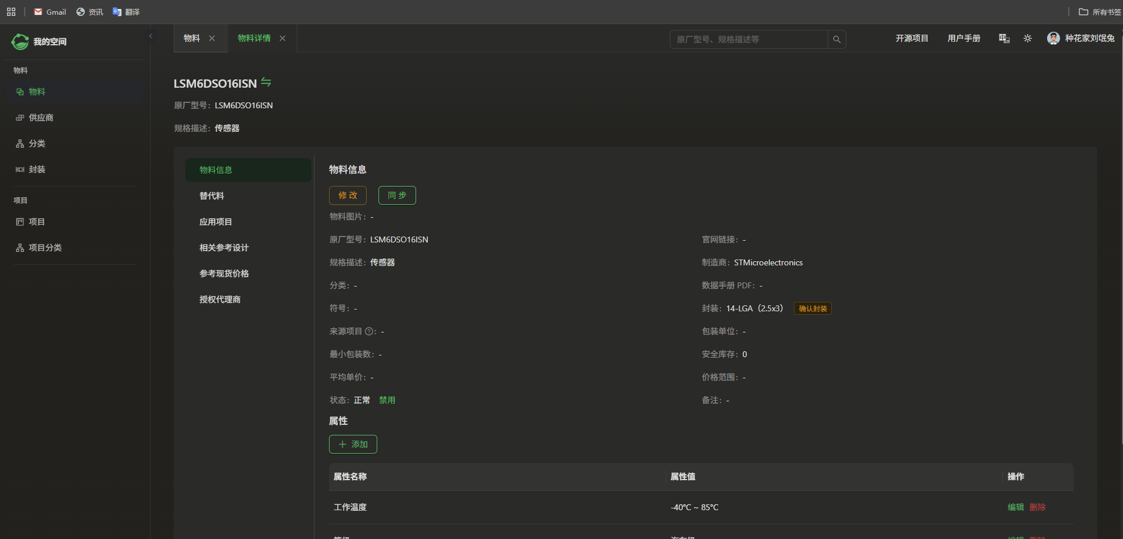Select the 参考现货价格 section

tap(224, 274)
